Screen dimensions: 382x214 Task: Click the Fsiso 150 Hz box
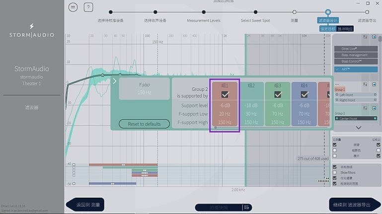(144, 88)
